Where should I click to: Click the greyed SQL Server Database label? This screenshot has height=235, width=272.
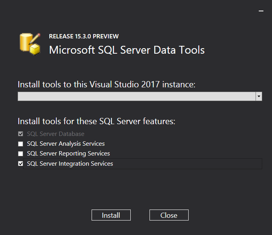coord(56,134)
